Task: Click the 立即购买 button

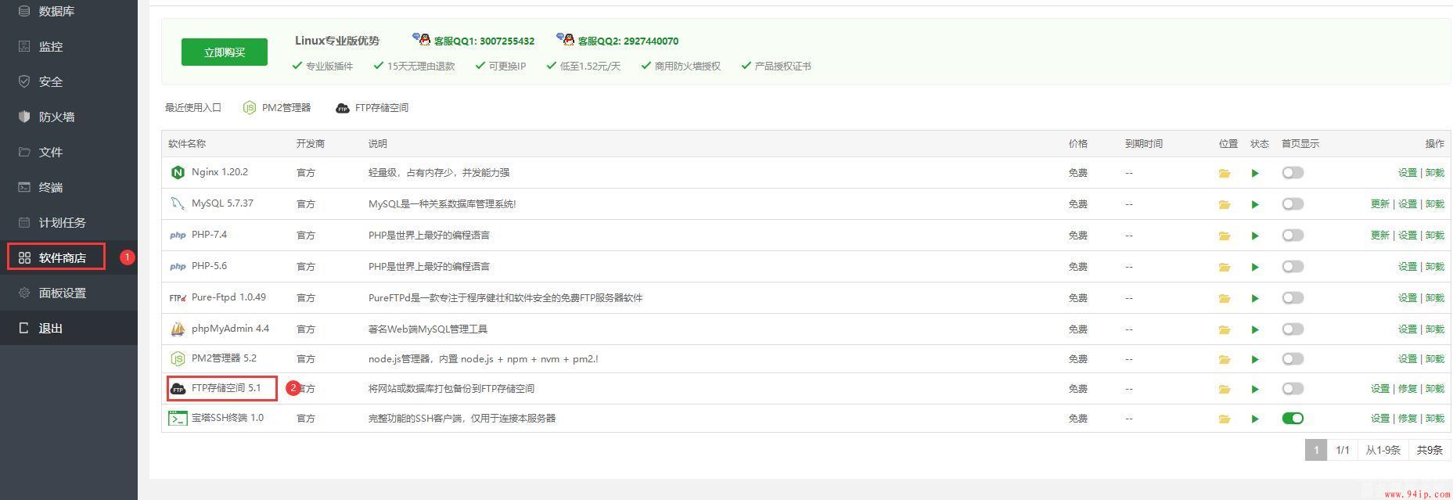Action: 225,52
